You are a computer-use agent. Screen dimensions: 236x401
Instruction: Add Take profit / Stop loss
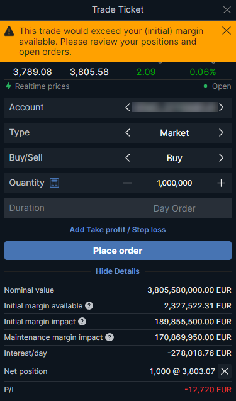point(118,230)
